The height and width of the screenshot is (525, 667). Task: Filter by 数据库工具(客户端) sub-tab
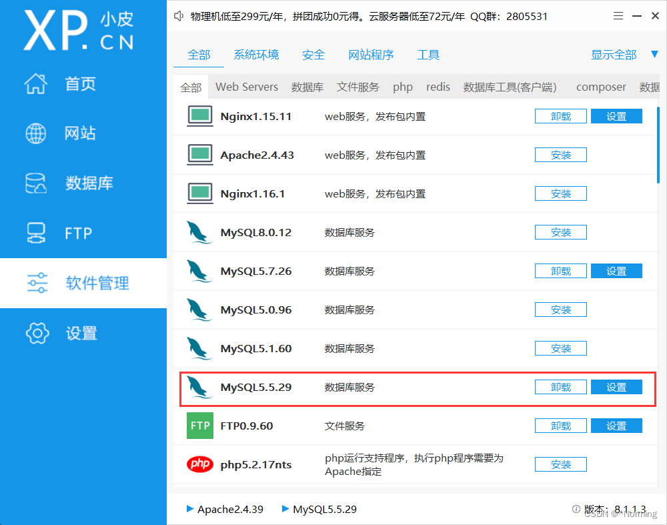pos(510,87)
